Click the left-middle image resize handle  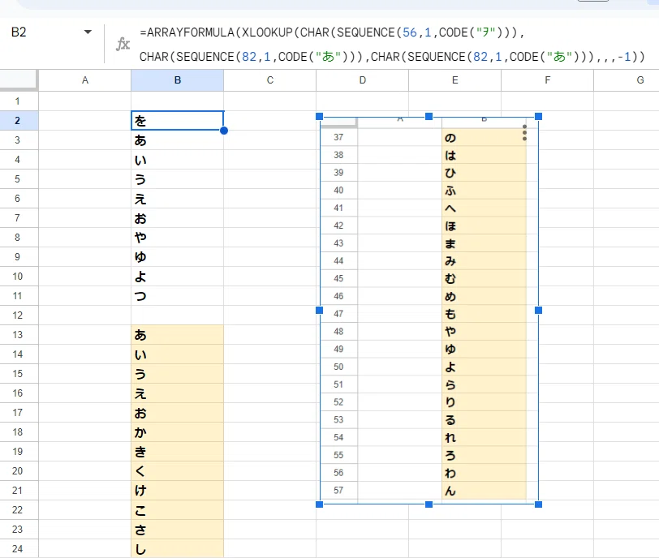[320, 311]
